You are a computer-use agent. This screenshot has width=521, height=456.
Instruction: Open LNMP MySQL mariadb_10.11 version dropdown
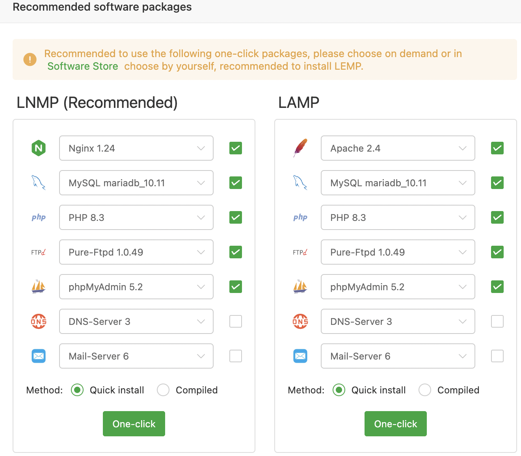136,183
